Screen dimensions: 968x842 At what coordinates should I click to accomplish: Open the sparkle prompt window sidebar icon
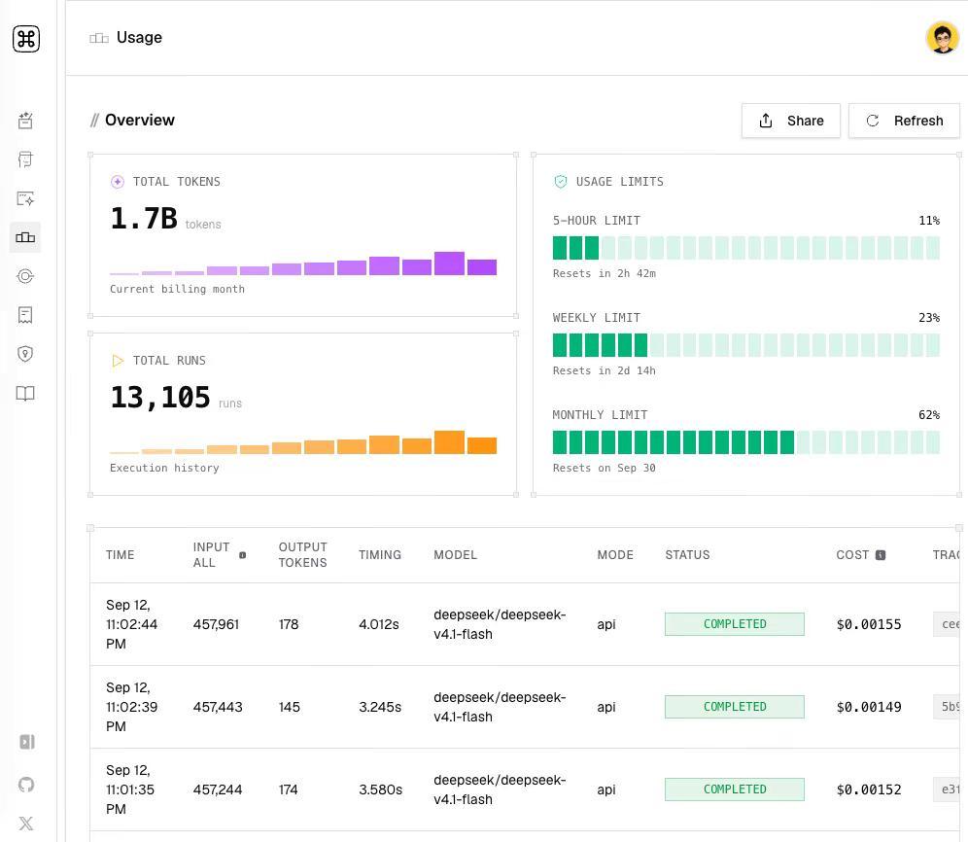point(25,198)
